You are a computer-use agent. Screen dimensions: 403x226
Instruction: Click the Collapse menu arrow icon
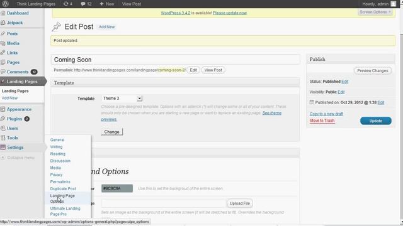pyautogui.click(x=3, y=158)
